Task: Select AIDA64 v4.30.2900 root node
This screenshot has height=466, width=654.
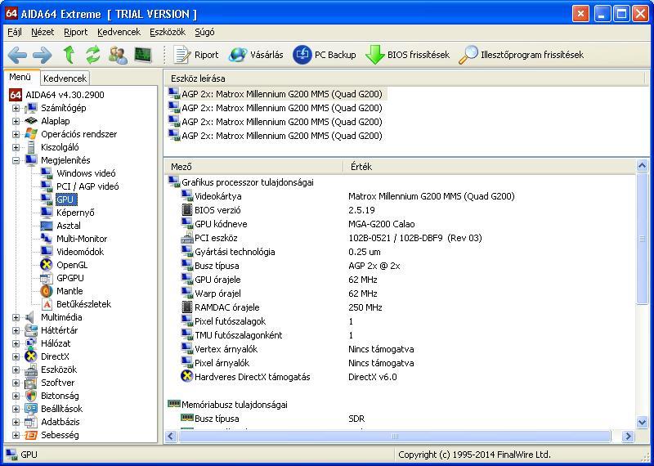Action: pos(65,95)
